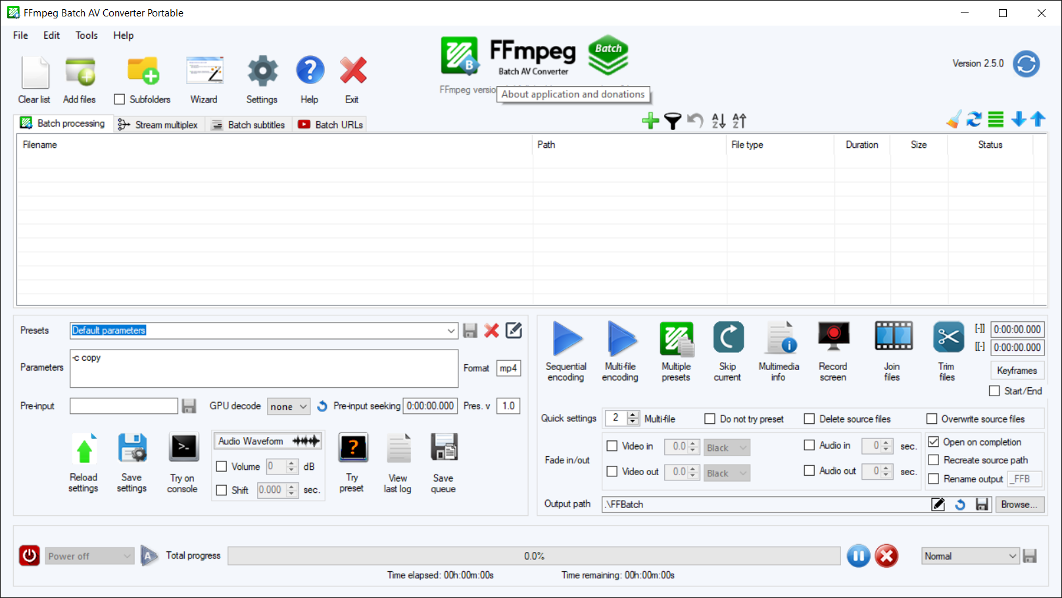This screenshot has width=1062, height=598.
Task: Click the broom clean icon above the list
Action: pyautogui.click(x=953, y=120)
